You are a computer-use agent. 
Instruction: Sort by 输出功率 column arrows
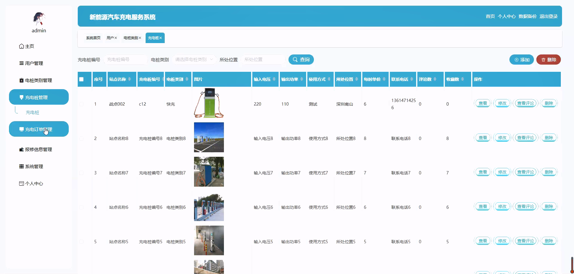[x=302, y=79]
